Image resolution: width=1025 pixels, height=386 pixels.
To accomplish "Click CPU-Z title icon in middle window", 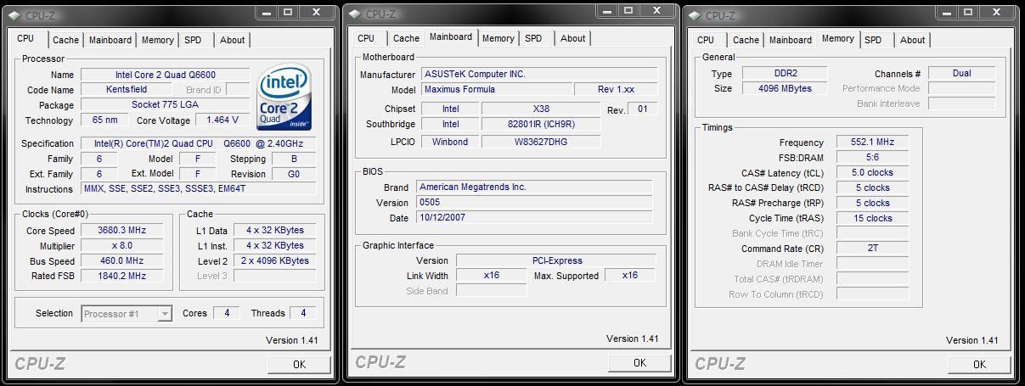I will tap(353, 14).
